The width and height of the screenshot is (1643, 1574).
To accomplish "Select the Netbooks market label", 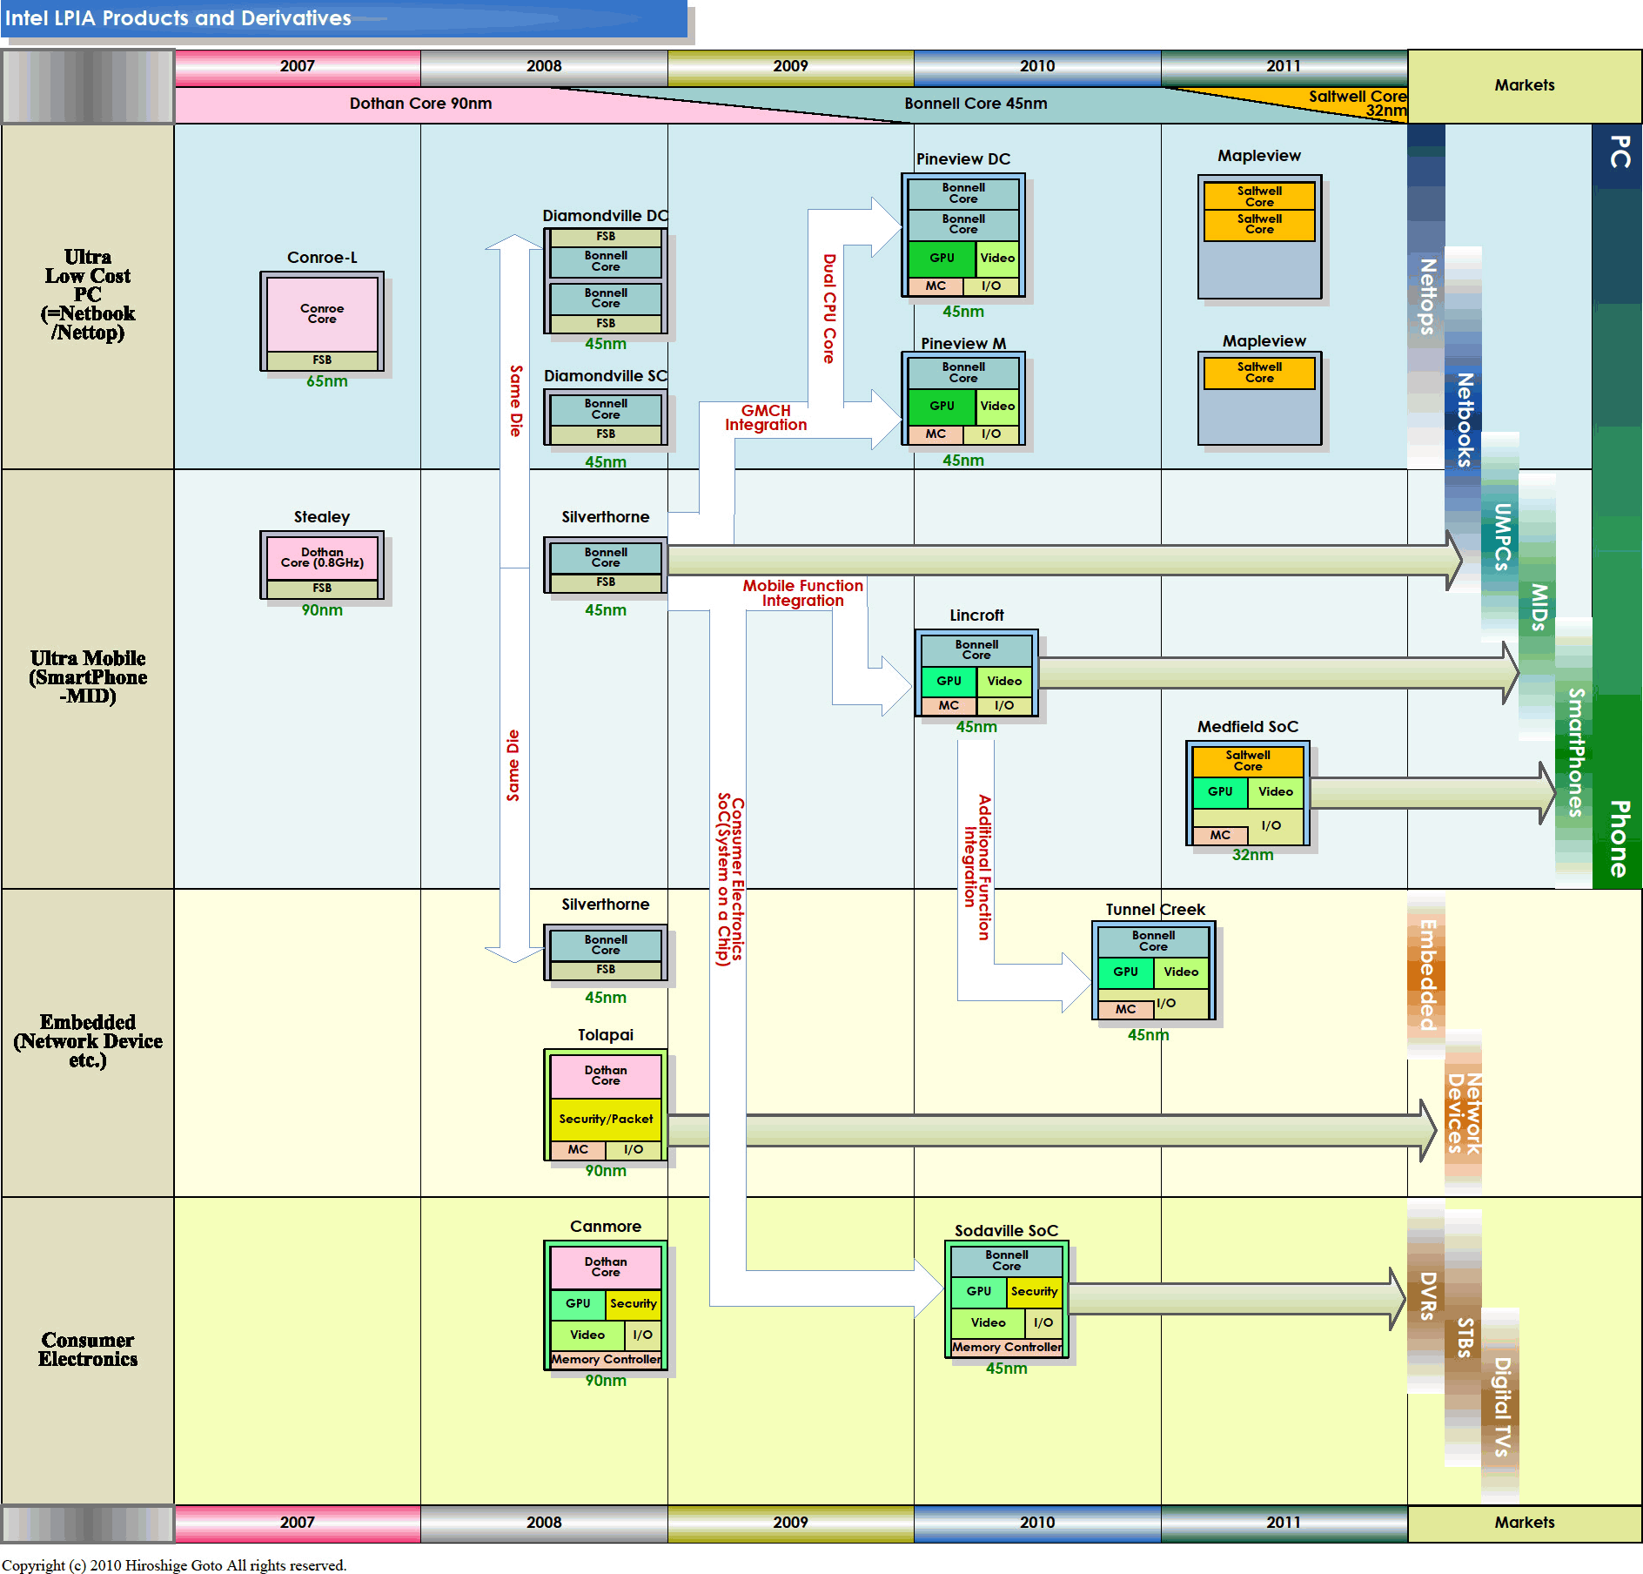I will (1465, 420).
